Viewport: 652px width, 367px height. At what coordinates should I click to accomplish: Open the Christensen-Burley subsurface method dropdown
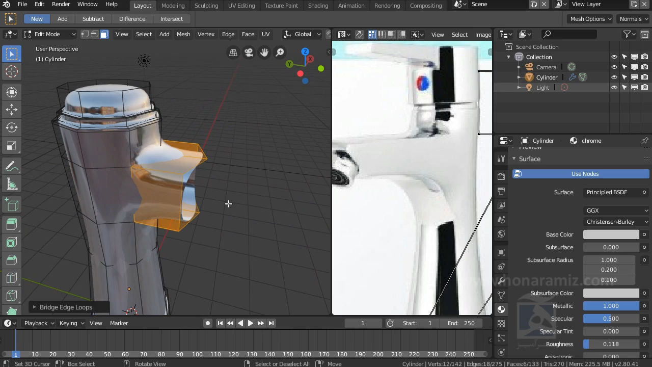(x=616, y=222)
